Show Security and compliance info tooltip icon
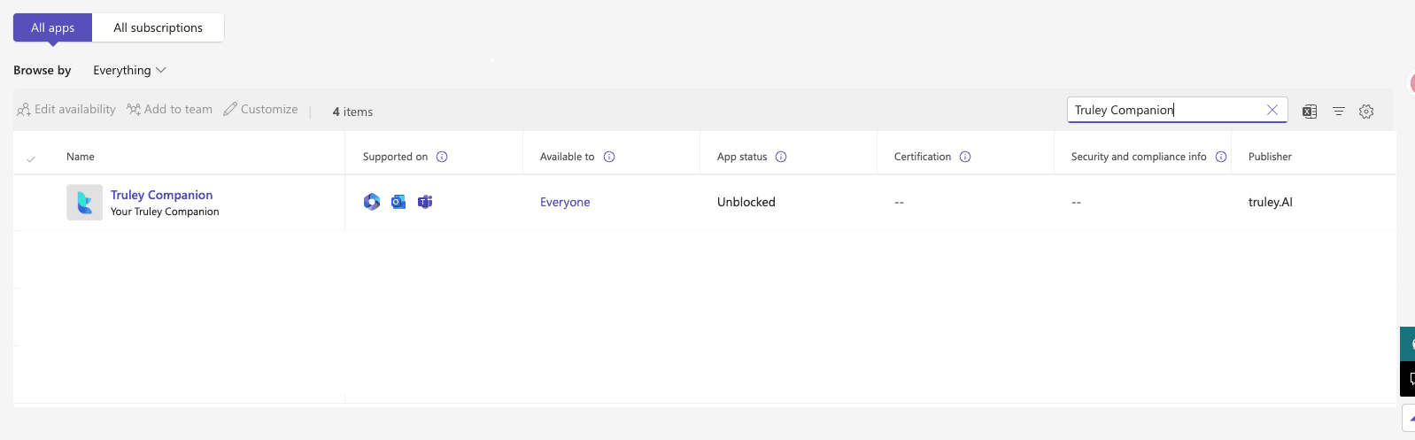 (x=1221, y=157)
